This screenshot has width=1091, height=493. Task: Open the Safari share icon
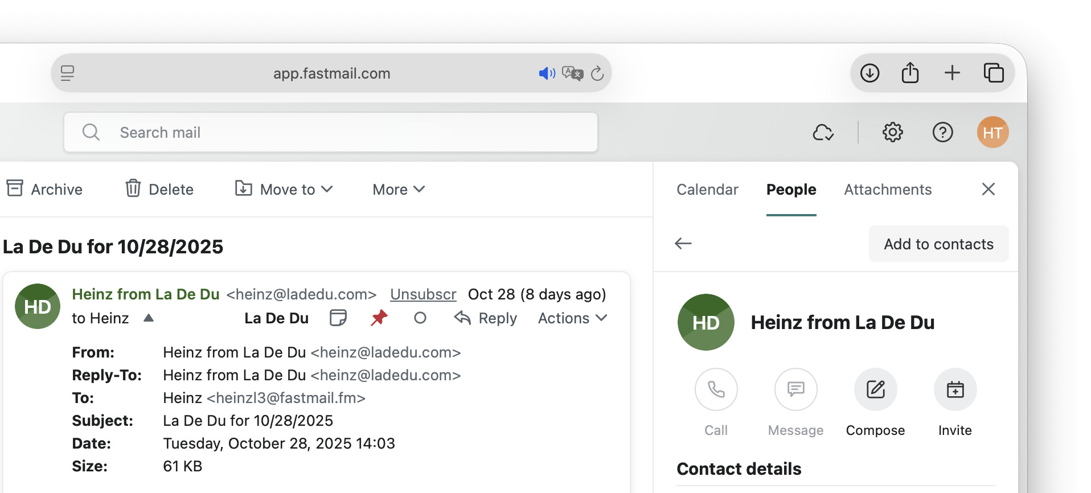click(x=910, y=73)
